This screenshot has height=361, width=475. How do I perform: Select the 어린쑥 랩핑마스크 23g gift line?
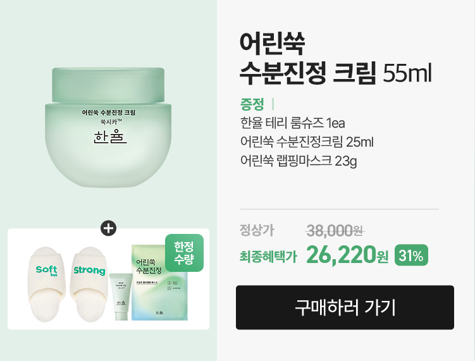[x=299, y=161]
